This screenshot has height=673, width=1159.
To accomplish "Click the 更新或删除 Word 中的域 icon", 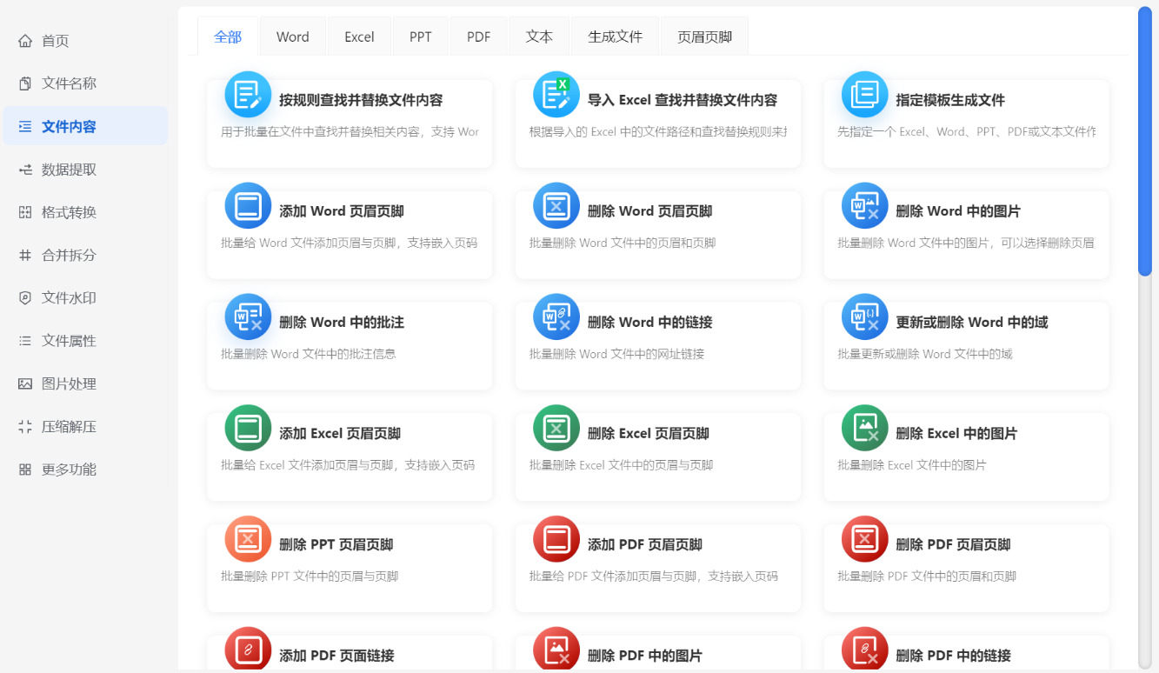I will pos(865,317).
